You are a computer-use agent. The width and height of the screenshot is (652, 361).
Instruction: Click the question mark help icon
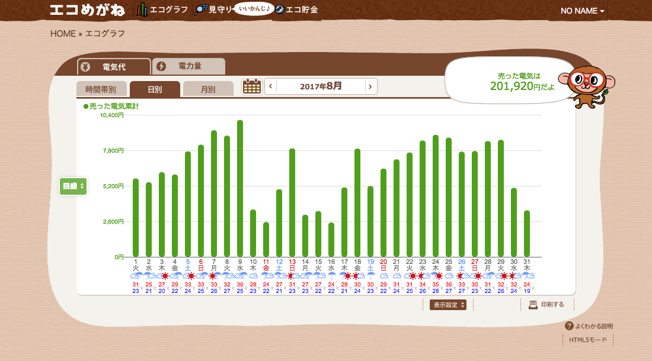[x=569, y=326]
